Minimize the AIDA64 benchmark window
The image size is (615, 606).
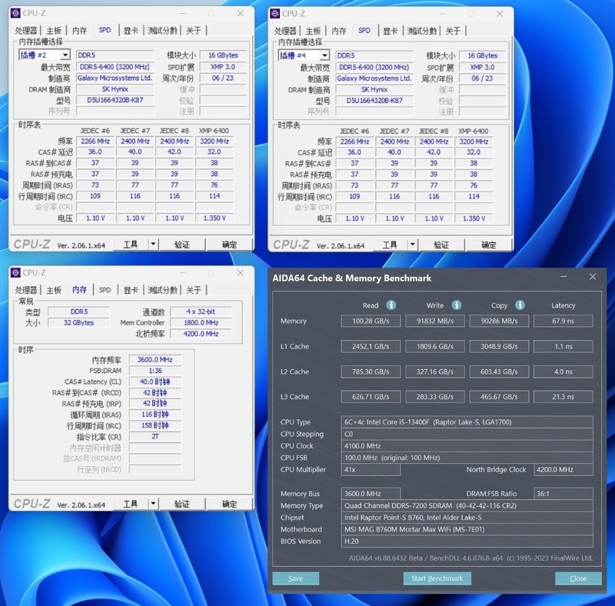563,277
